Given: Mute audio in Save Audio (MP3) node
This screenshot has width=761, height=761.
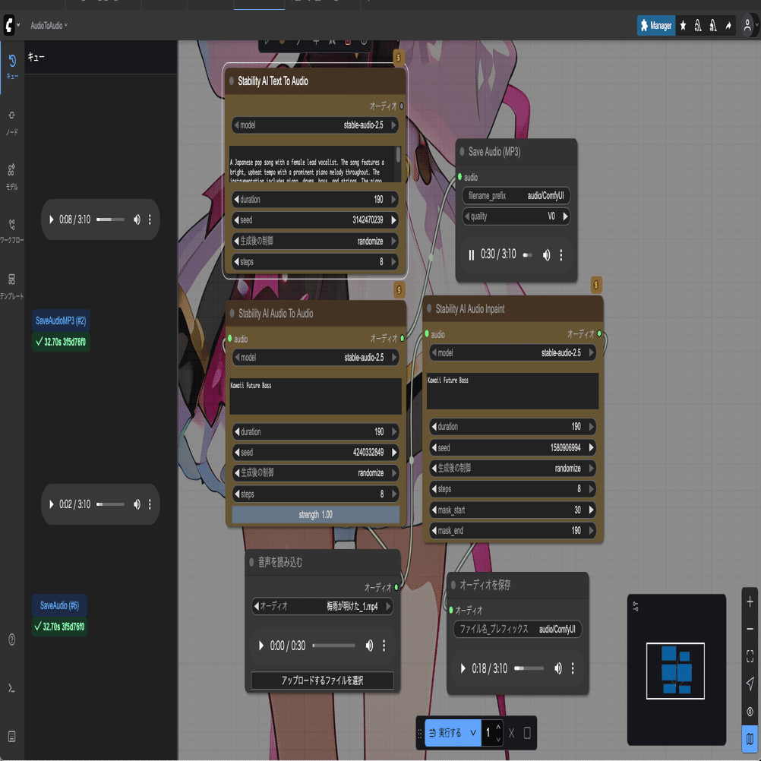Looking at the screenshot, I should click(547, 254).
